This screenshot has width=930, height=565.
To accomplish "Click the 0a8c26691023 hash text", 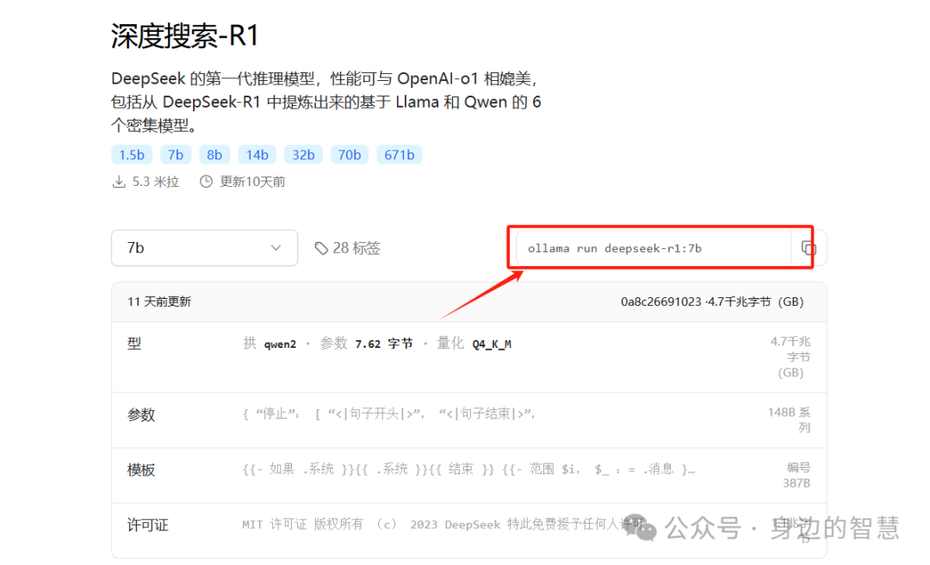I will (660, 301).
